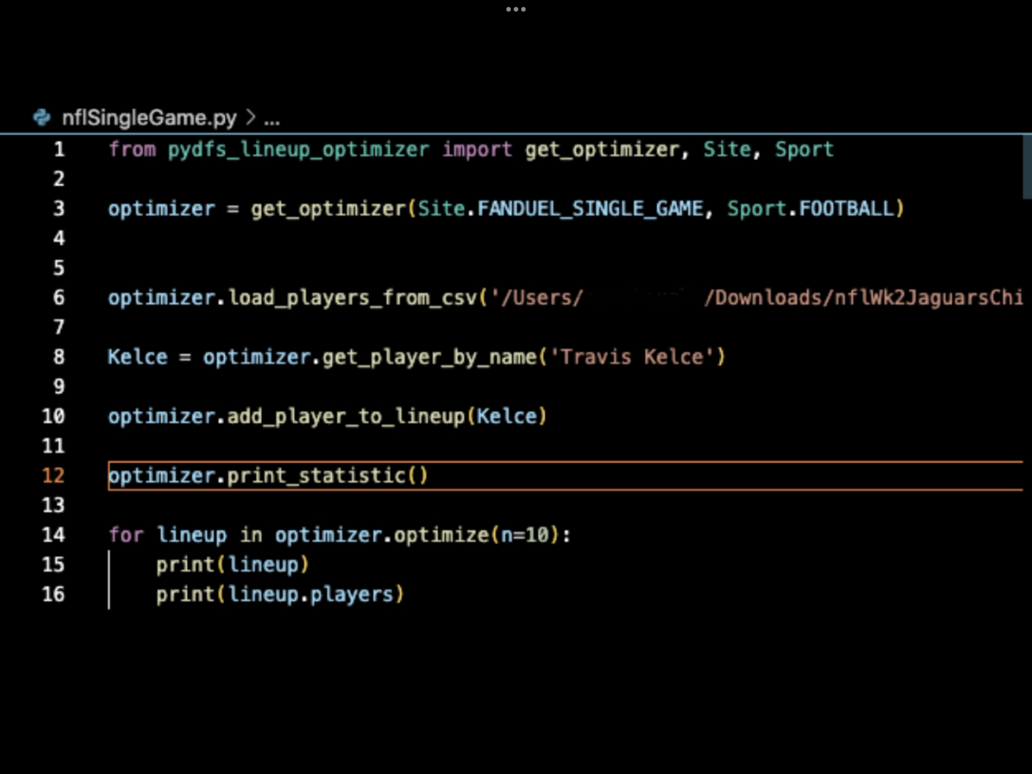The height and width of the screenshot is (774, 1032).
Task: Click print(lineup.players) on line 16
Action: pos(280,594)
